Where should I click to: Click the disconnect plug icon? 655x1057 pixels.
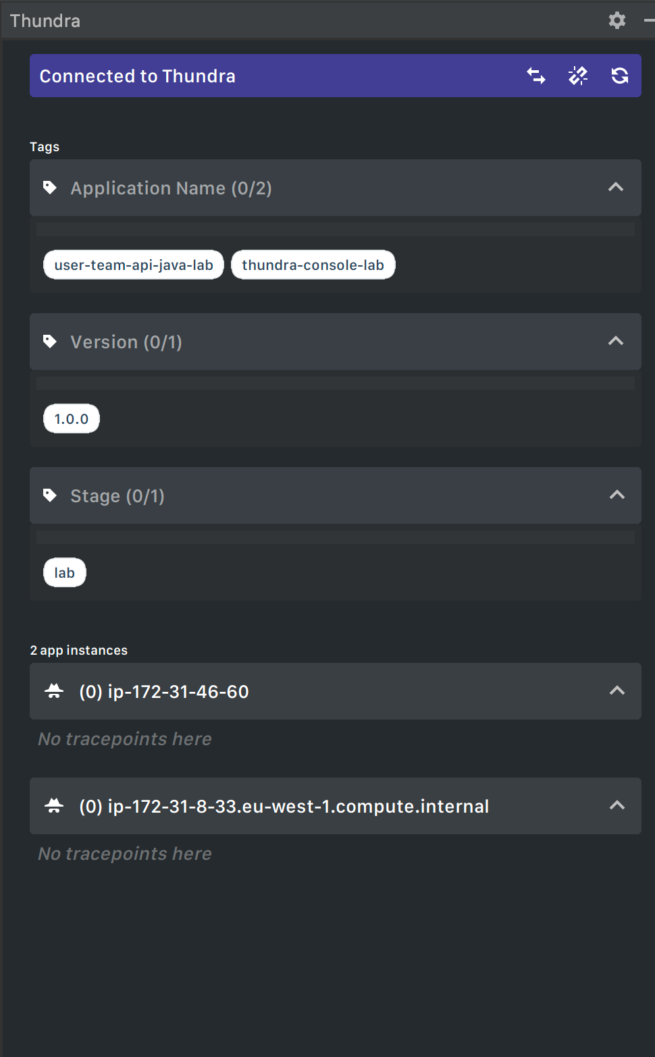tap(578, 76)
